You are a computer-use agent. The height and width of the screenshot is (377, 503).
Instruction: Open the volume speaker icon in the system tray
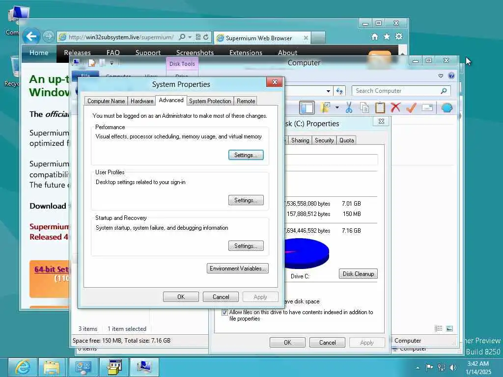pyautogui.click(x=453, y=368)
